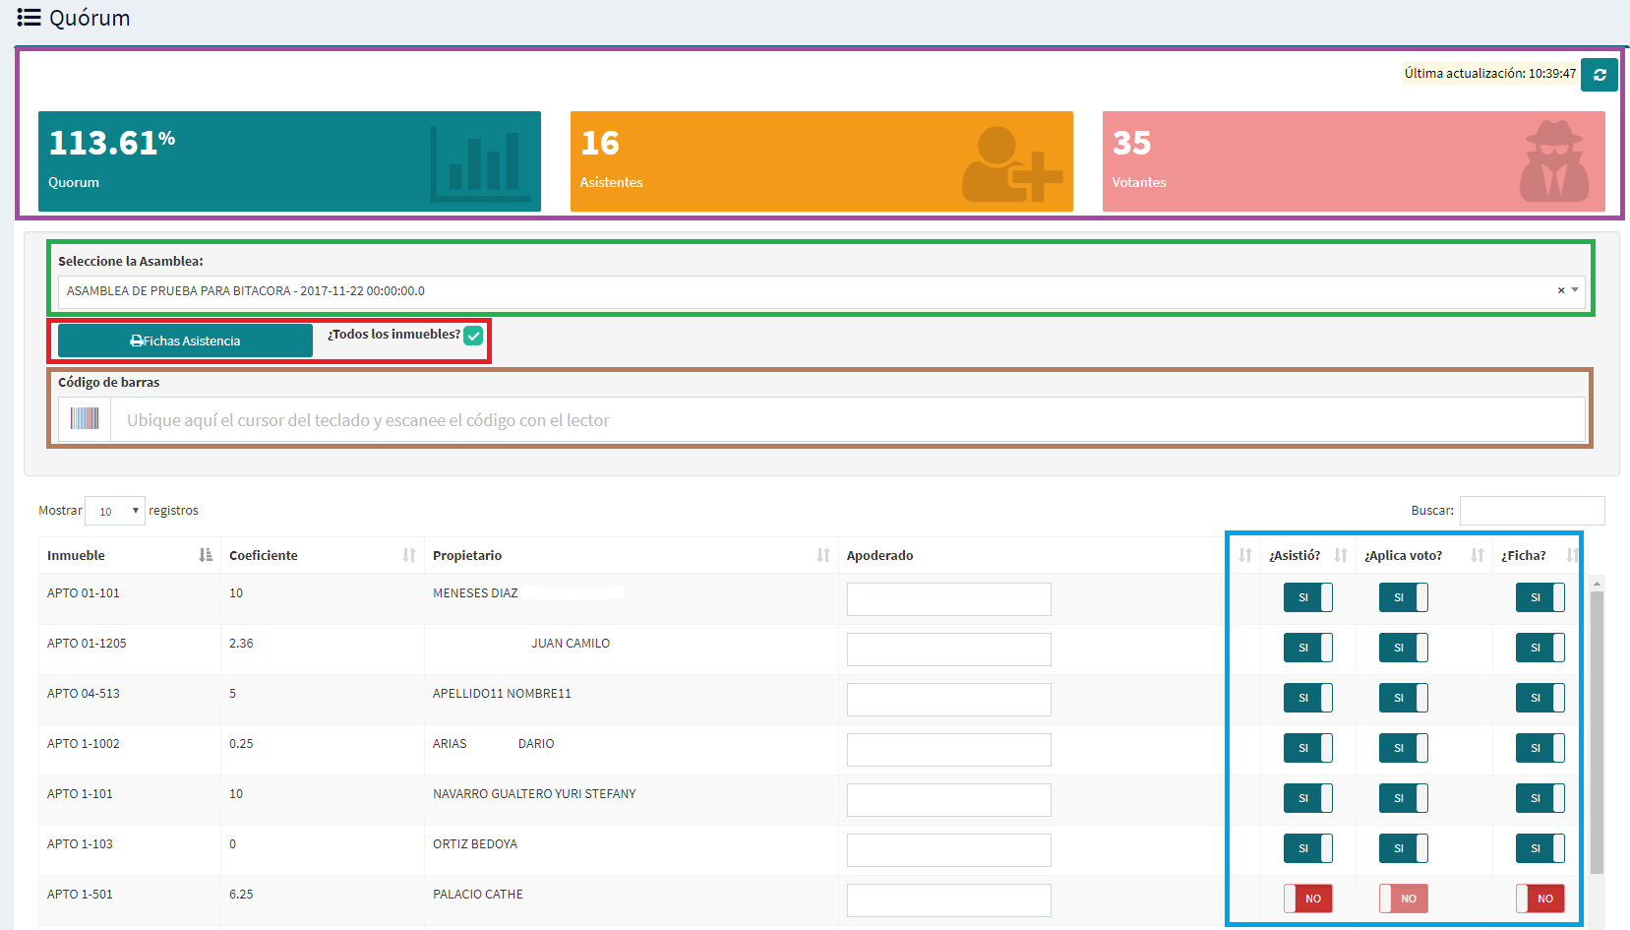Screen dimensions: 1630x930
Task: Click the table vertical scrollbar
Action: pyautogui.click(x=1597, y=732)
